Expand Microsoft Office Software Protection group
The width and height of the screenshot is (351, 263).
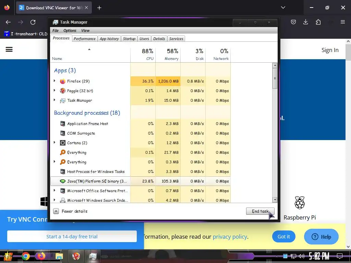click(x=55, y=190)
